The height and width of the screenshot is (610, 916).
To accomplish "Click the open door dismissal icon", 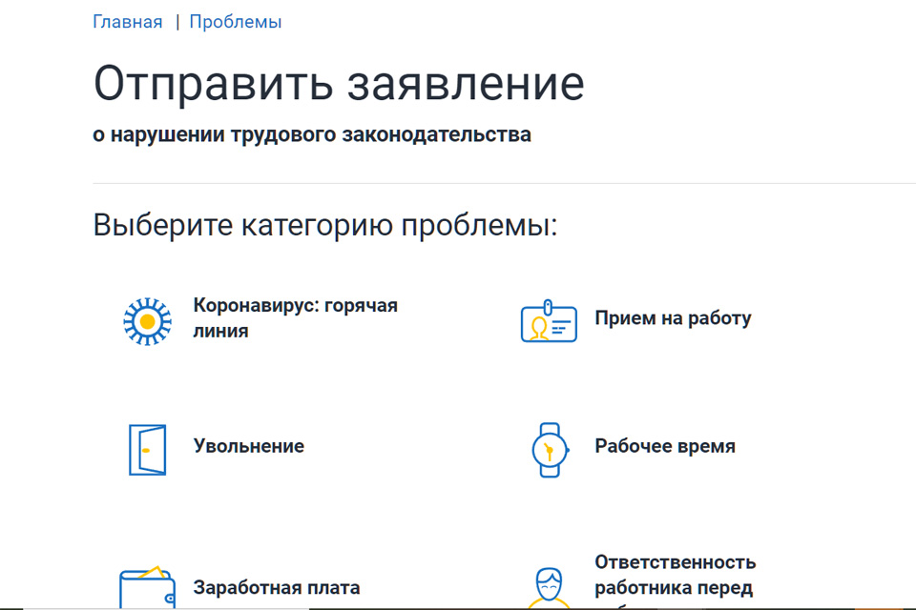I will point(147,450).
